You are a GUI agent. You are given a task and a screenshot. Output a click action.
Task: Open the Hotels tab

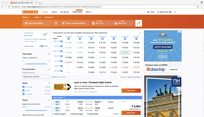click(54, 12)
